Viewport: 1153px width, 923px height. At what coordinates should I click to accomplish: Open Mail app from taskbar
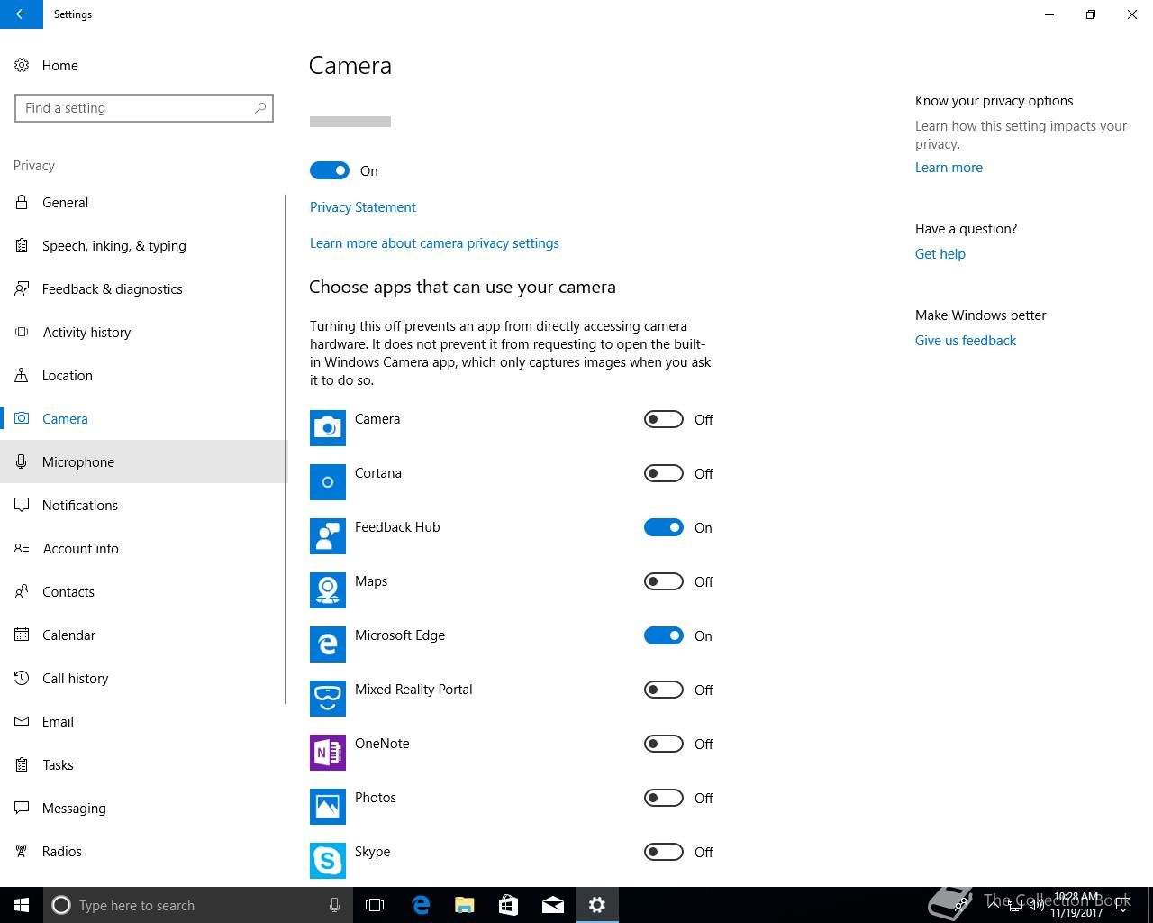click(x=553, y=905)
